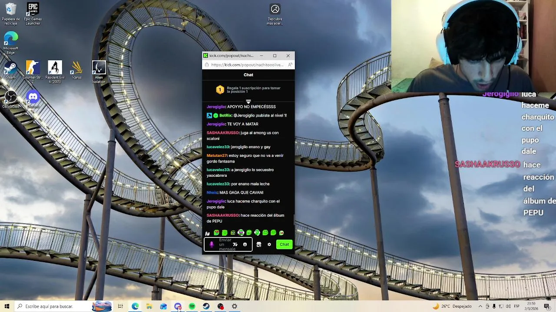Open Steam from the taskbar
Screen dimensions: 556x312
click(x=206, y=306)
